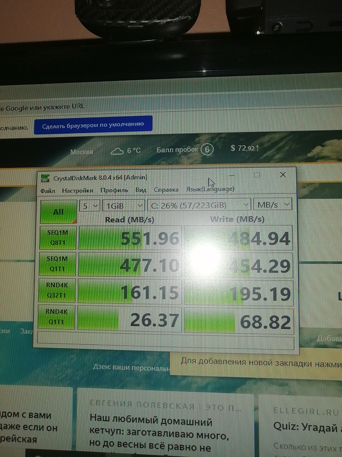This screenshot has height=457, width=342.
Task: Run all benchmarks with the All button
Action: click(58, 212)
